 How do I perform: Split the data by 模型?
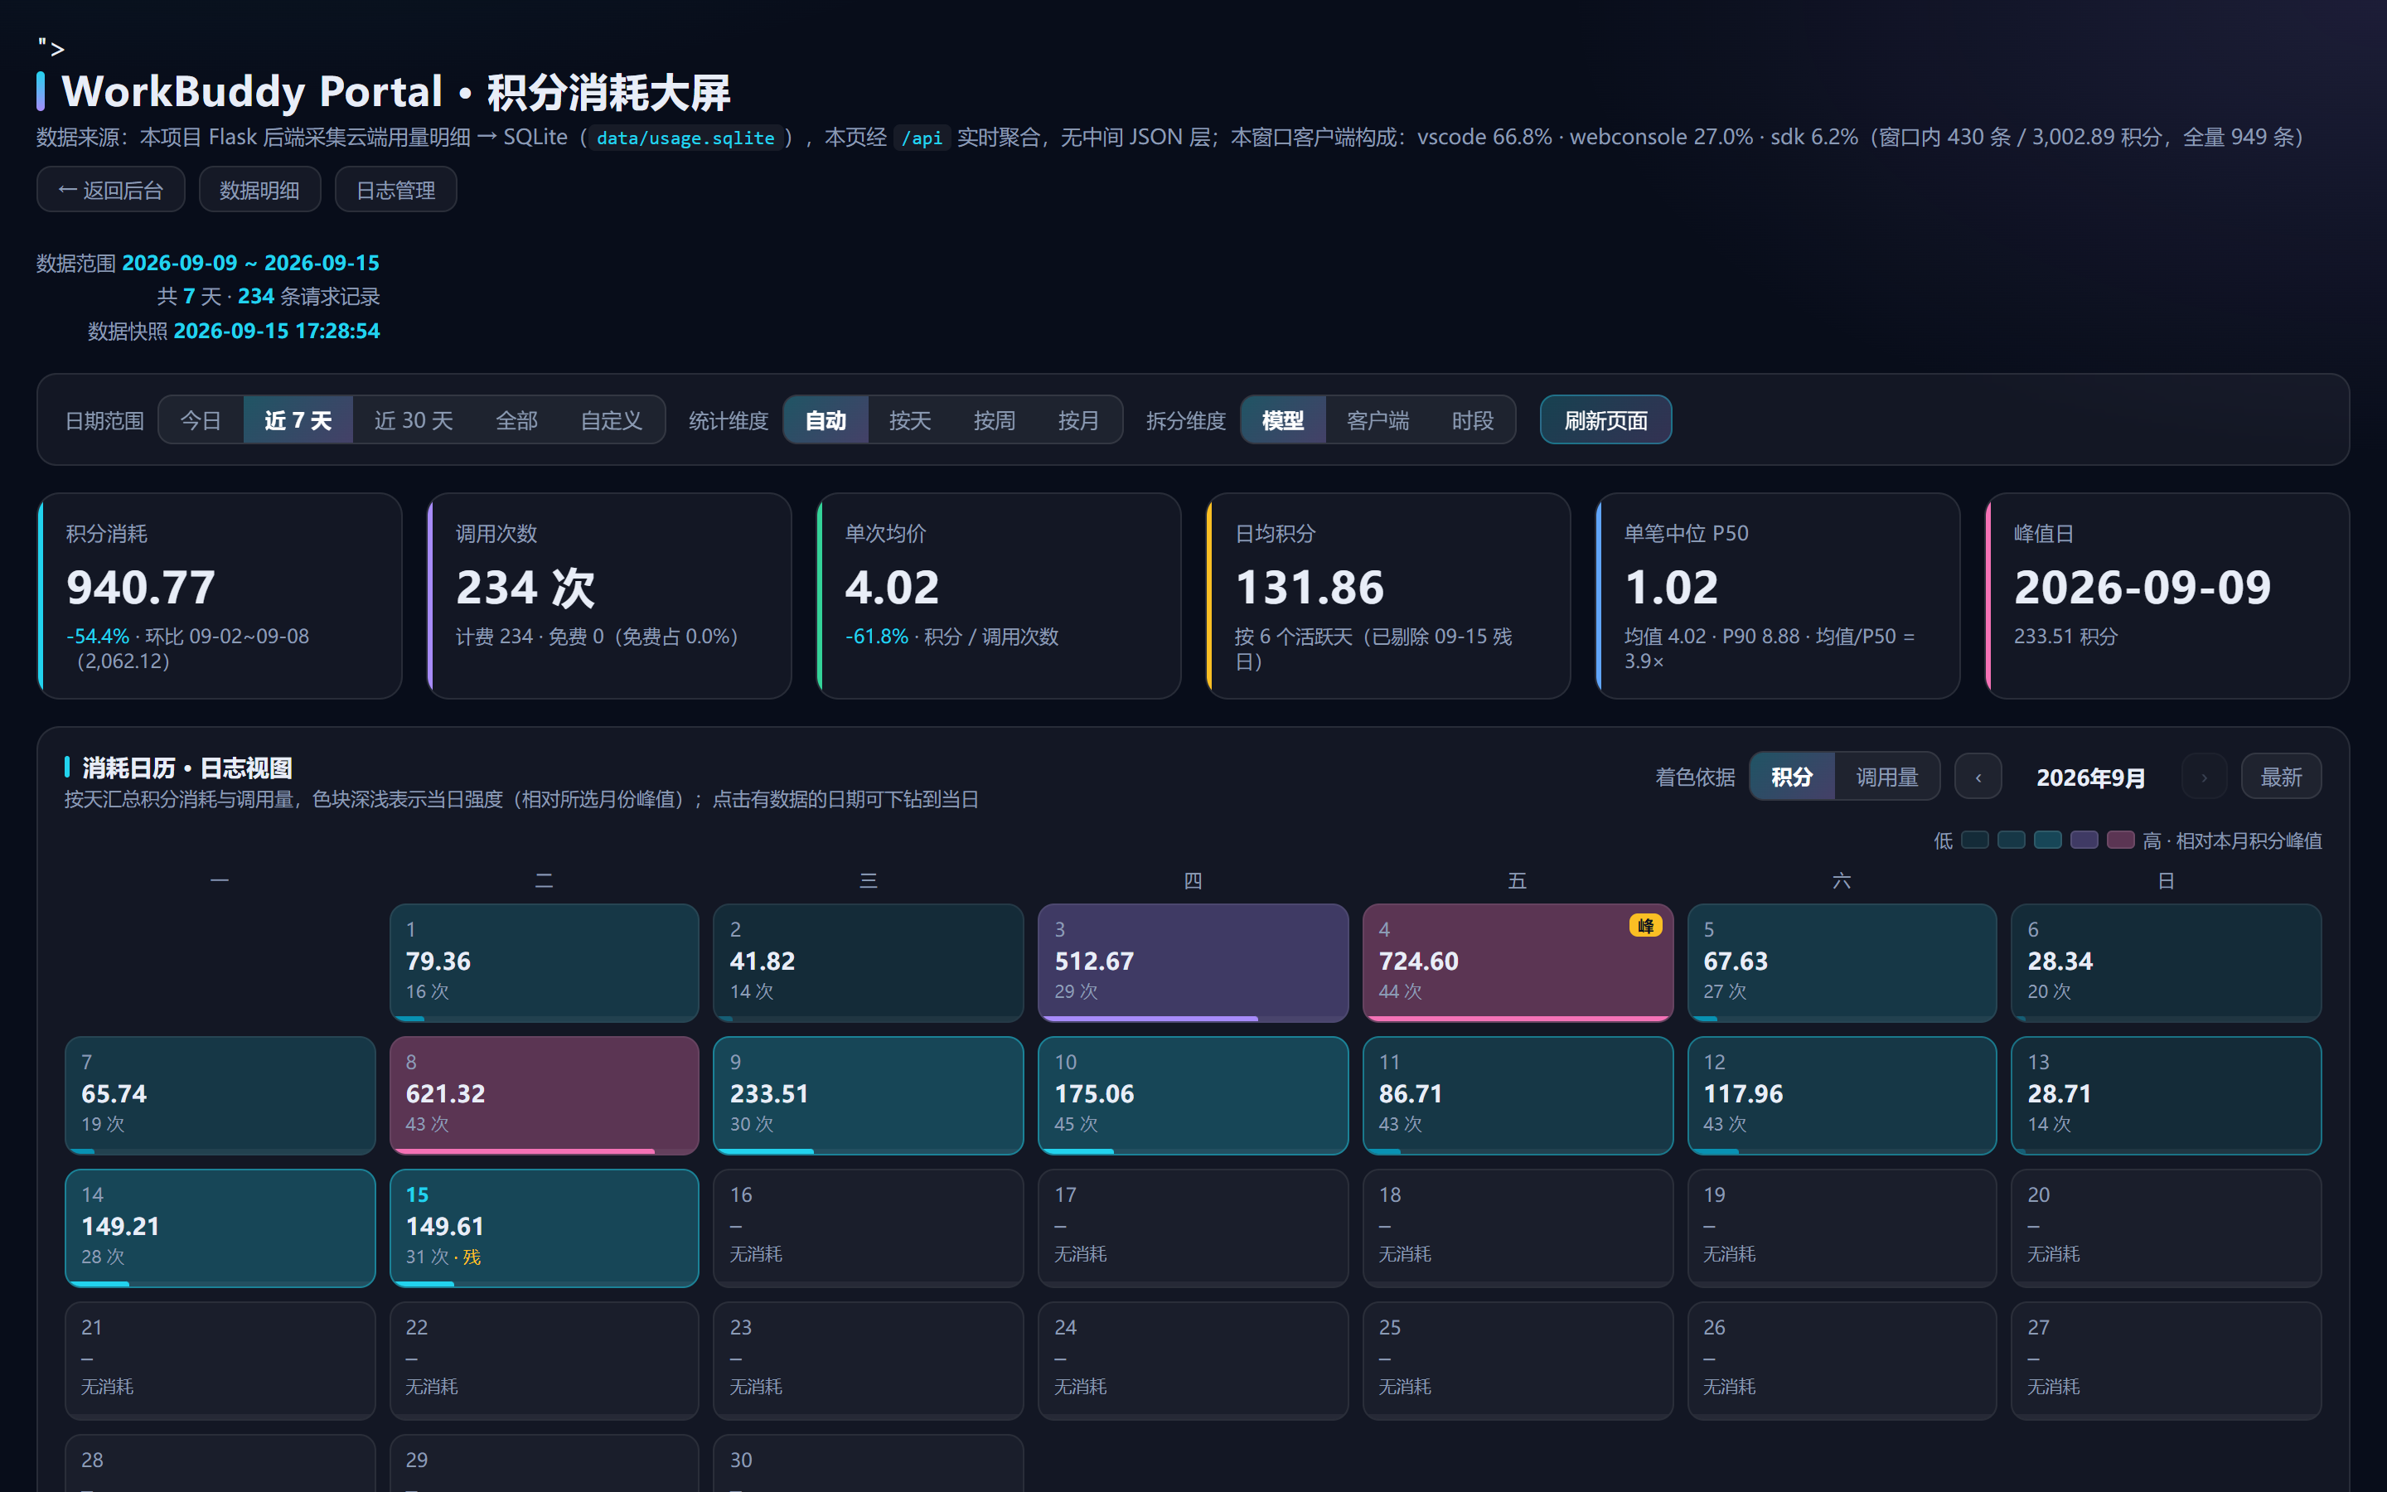pos(1283,420)
